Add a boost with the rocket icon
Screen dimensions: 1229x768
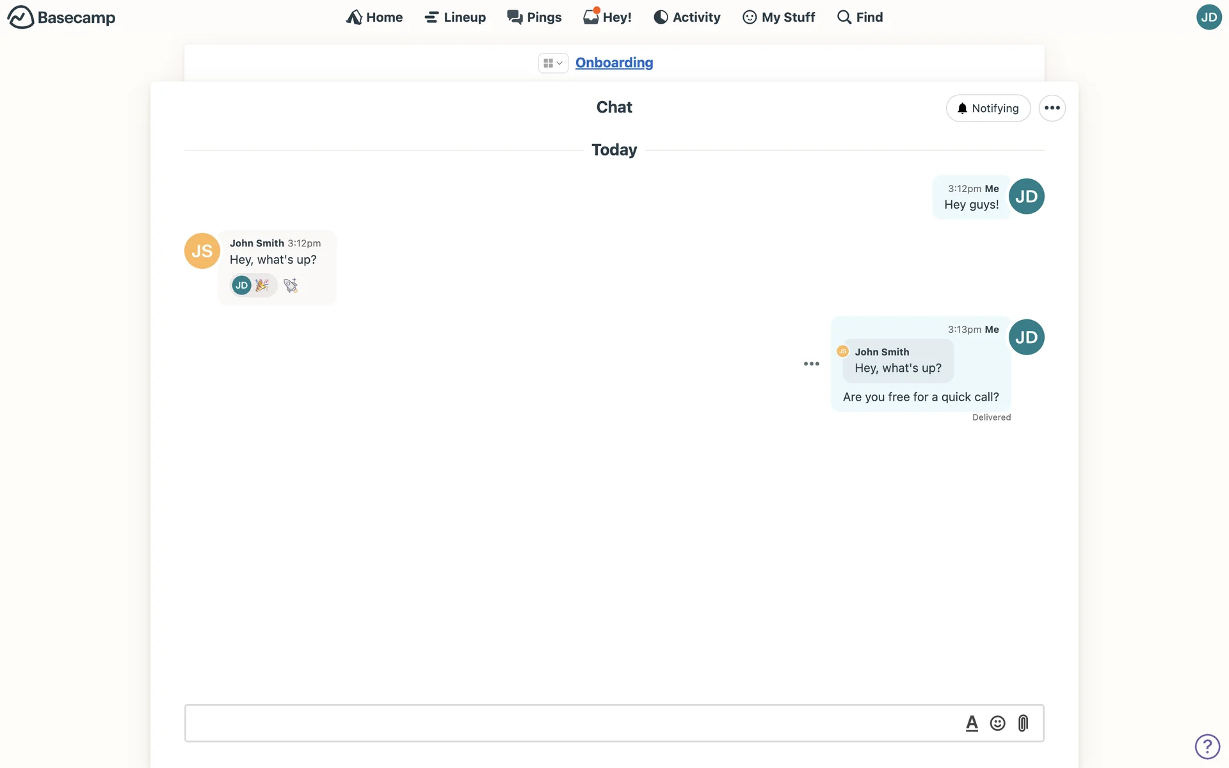[291, 285]
